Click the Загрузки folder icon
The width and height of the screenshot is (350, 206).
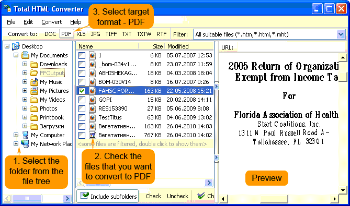[x=33, y=126]
